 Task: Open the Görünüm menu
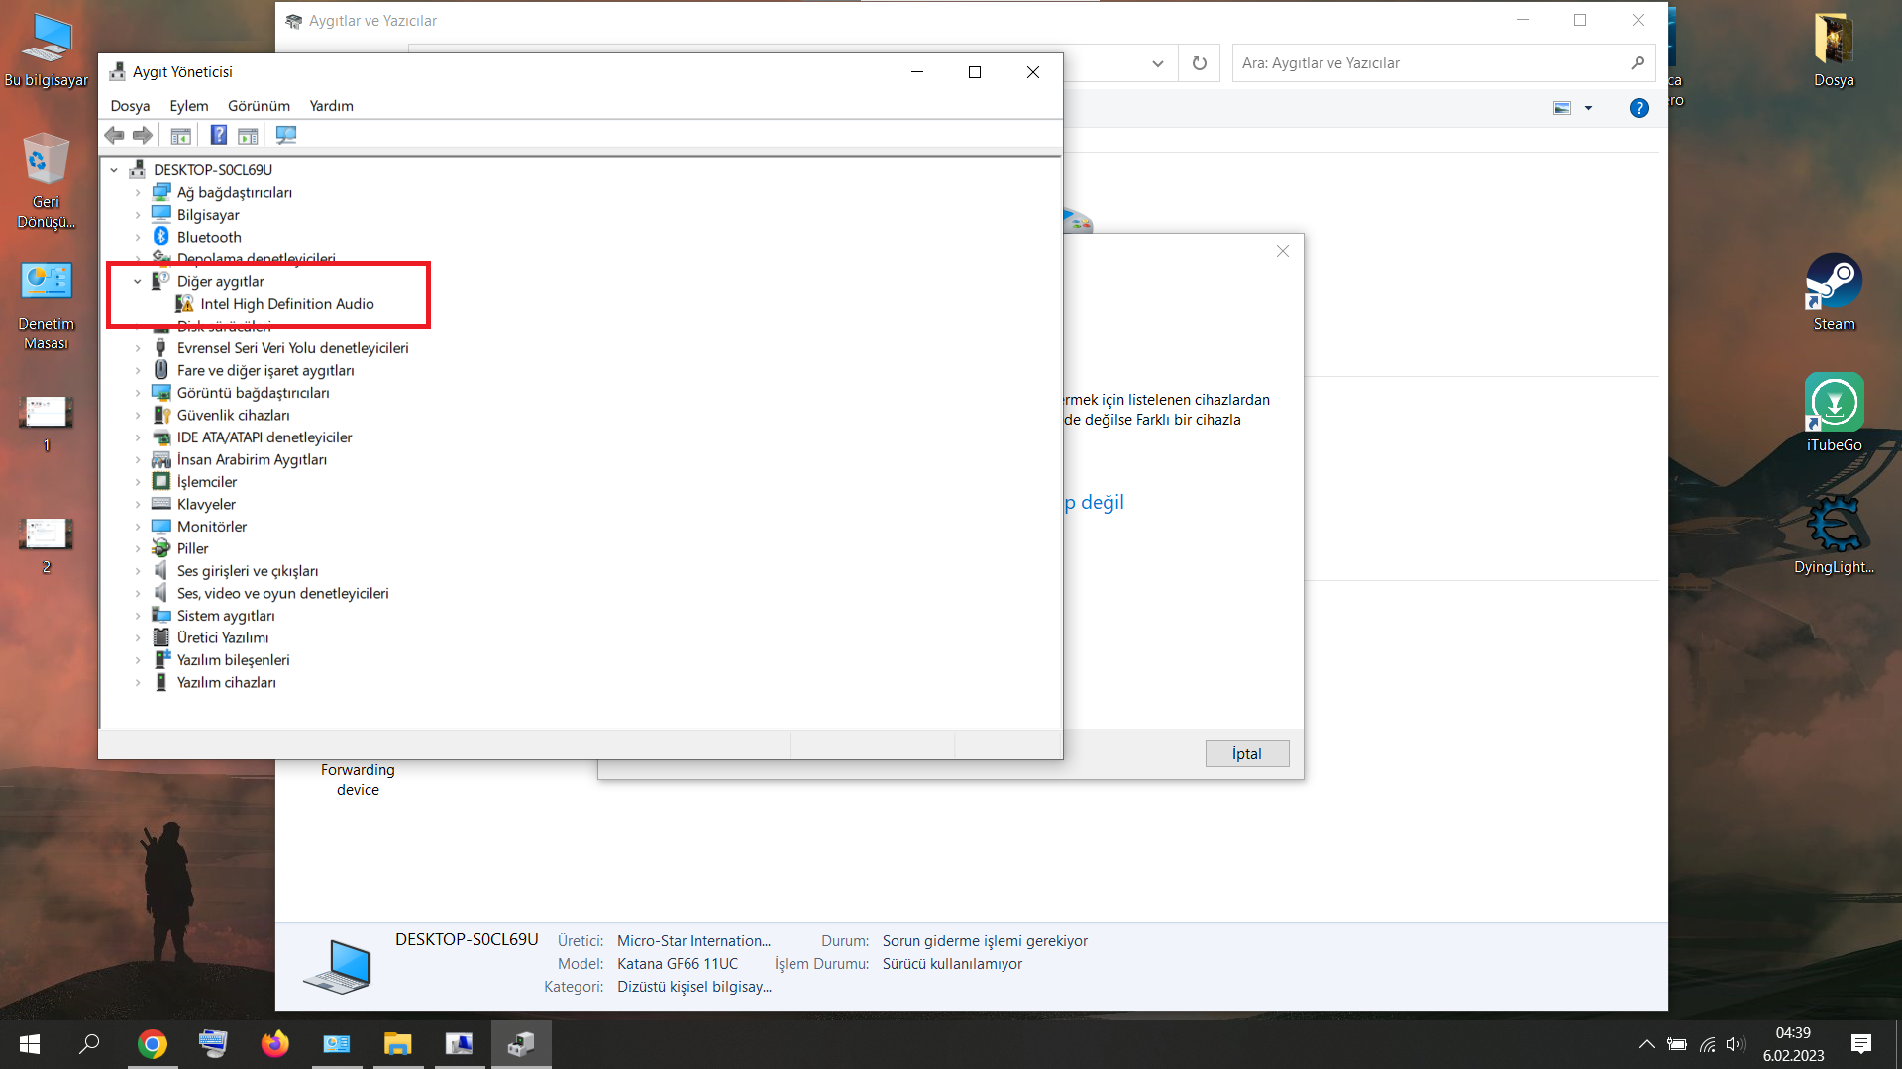259,106
